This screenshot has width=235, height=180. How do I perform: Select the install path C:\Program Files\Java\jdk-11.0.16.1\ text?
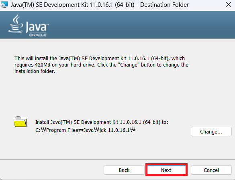[85, 130]
